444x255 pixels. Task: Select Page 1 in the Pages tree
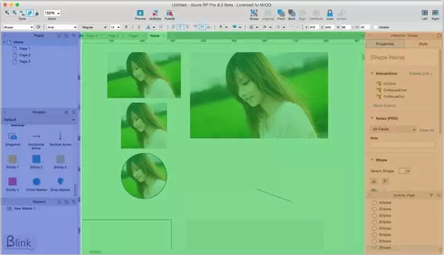coord(24,49)
